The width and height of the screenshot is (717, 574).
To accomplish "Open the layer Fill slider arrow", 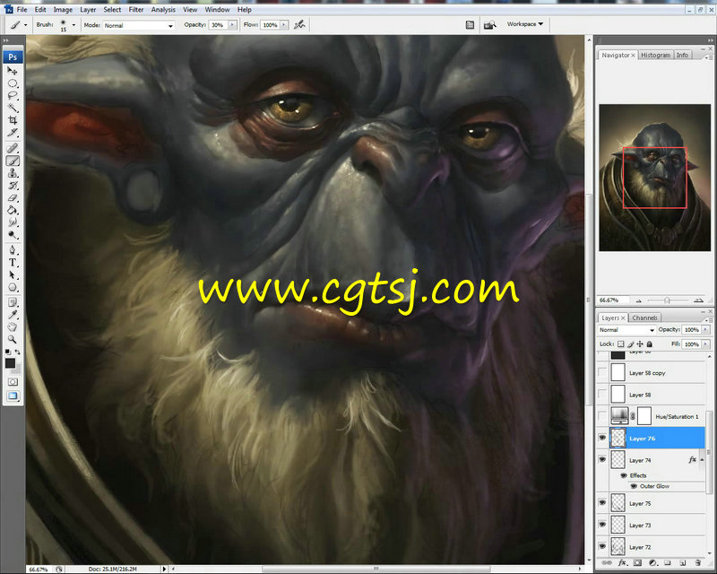I will tap(705, 344).
